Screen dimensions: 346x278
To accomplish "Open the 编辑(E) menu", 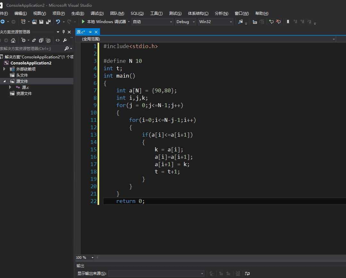I will pyautogui.click(x=21, y=13).
